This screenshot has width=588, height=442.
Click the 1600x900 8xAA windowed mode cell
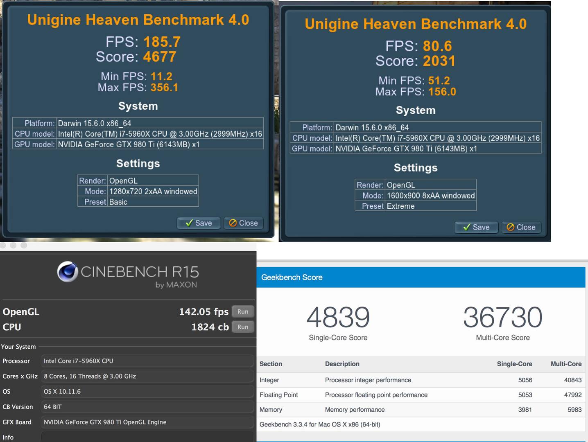tap(431, 196)
